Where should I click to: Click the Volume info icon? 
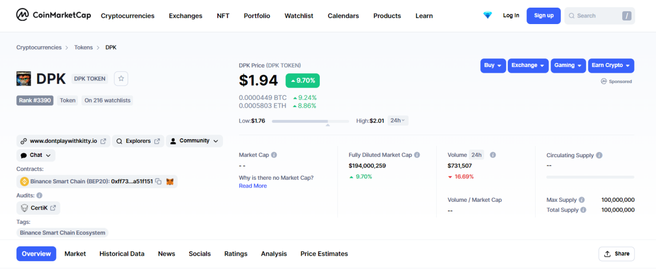[493, 155]
